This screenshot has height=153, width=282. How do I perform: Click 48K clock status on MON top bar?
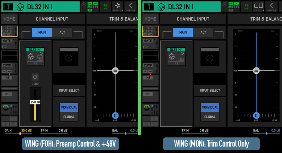click(x=231, y=3)
